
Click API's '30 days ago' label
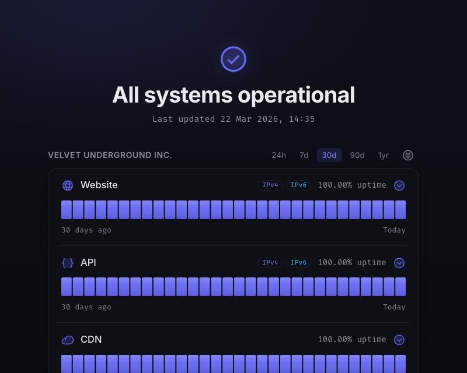pos(86,307)
